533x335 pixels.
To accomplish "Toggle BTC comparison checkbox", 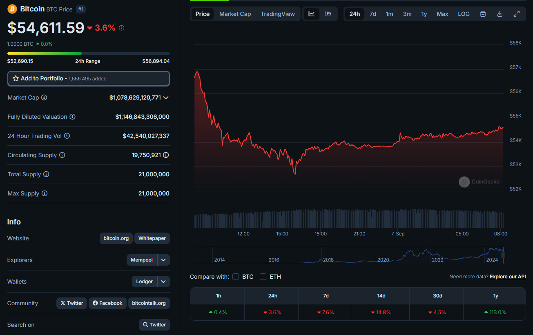I will point(236,277).
